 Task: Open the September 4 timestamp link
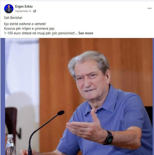[x=23, y=11]
